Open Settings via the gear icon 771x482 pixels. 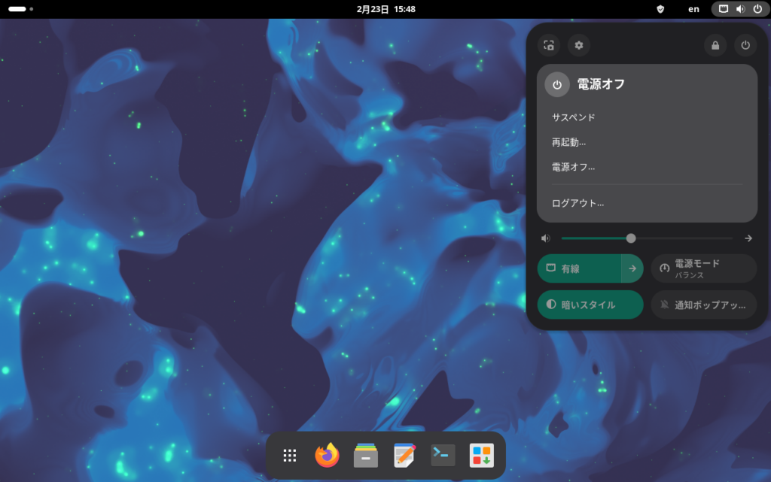(x=579, y=45)
